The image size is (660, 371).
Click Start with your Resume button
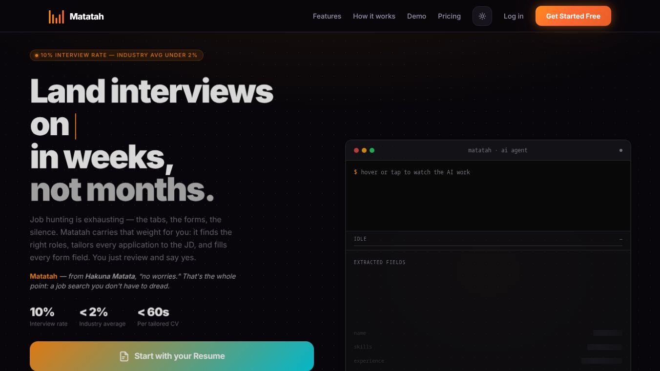172,356
